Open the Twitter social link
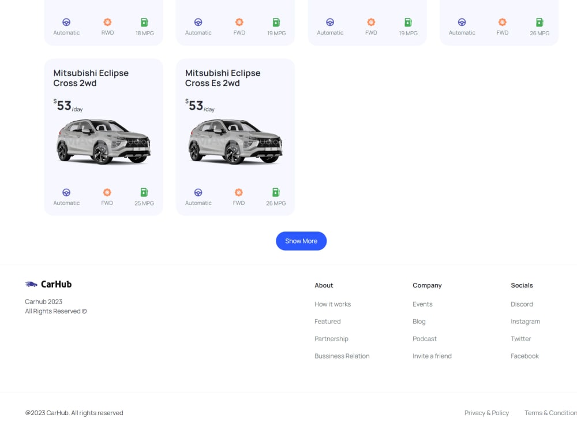Image resolution: width=577 pixels, height=433 pixels. 520,339
